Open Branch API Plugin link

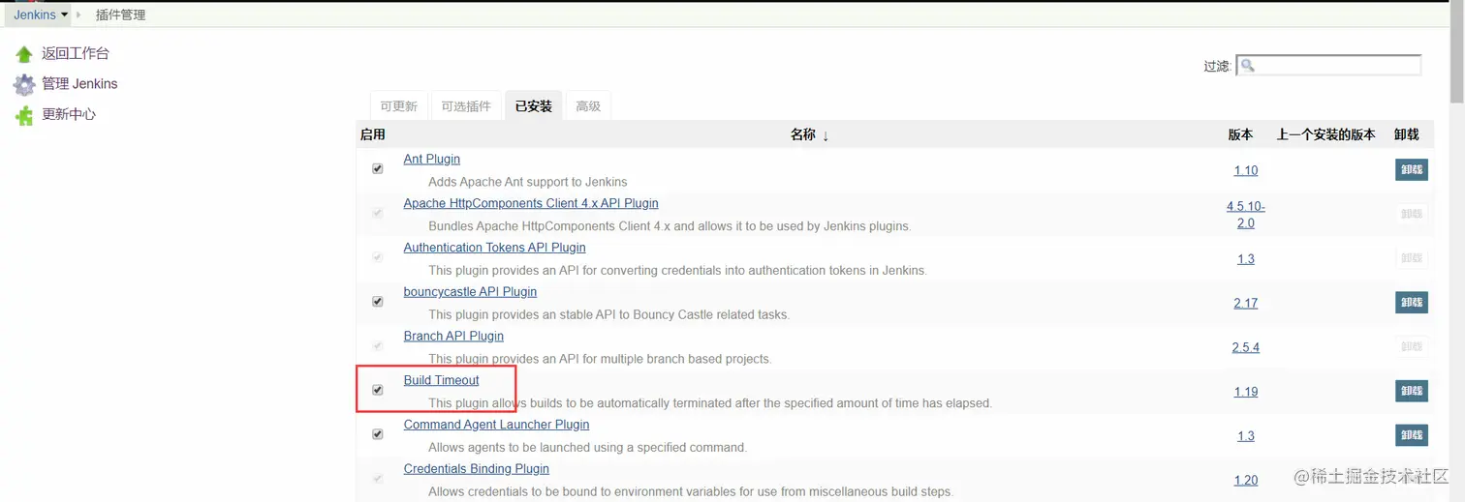(x=453, y=336)
